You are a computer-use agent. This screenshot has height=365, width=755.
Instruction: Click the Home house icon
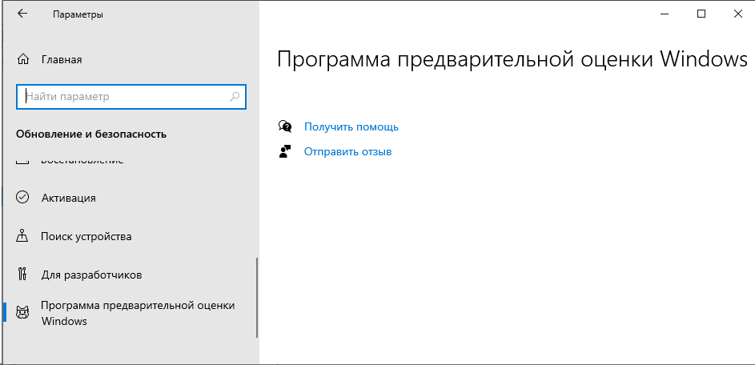[22, 60]
